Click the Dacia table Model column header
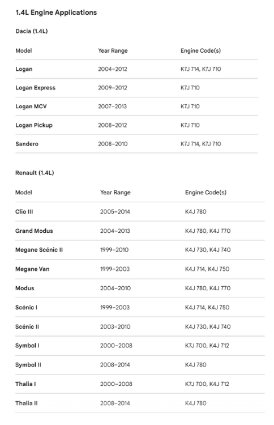Image resolution: width=274 pixels, height=425 pixels. click(24, 50)
